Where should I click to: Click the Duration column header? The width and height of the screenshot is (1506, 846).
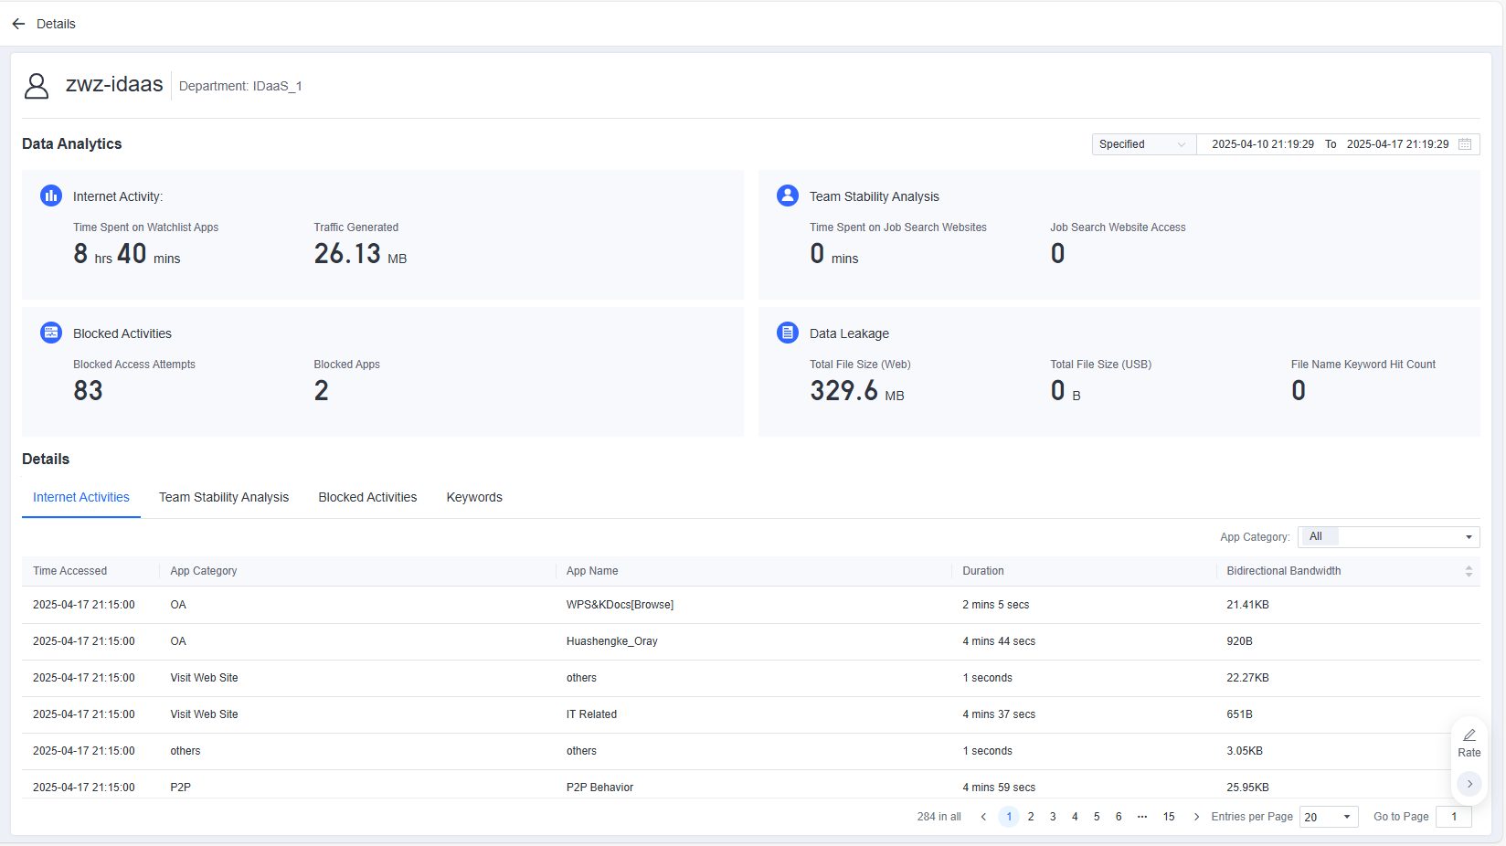pyautogui.click(x=983, y=571)
